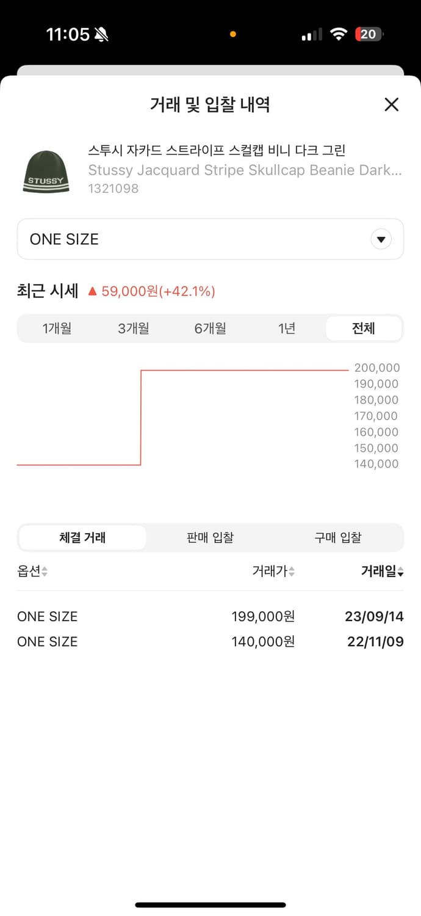The height and width of the screenshot is (916, 421).
Task: Select the 체결 거래 tab
Action: (82, 537)
